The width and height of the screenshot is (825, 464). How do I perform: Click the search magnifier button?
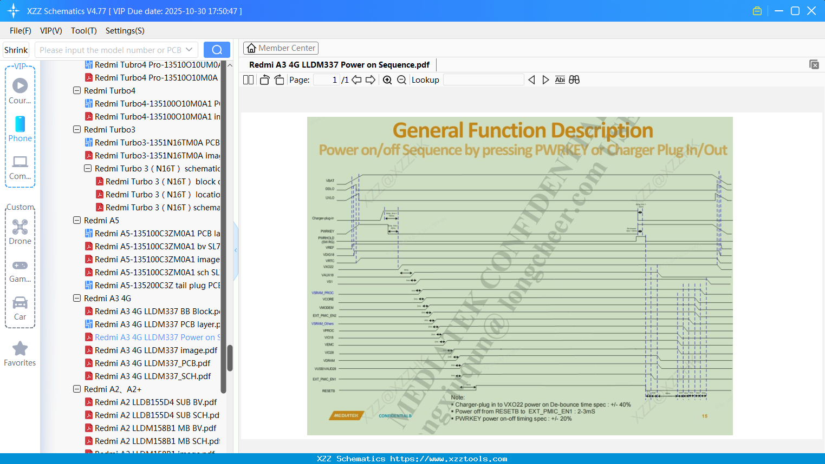(217, 50)
